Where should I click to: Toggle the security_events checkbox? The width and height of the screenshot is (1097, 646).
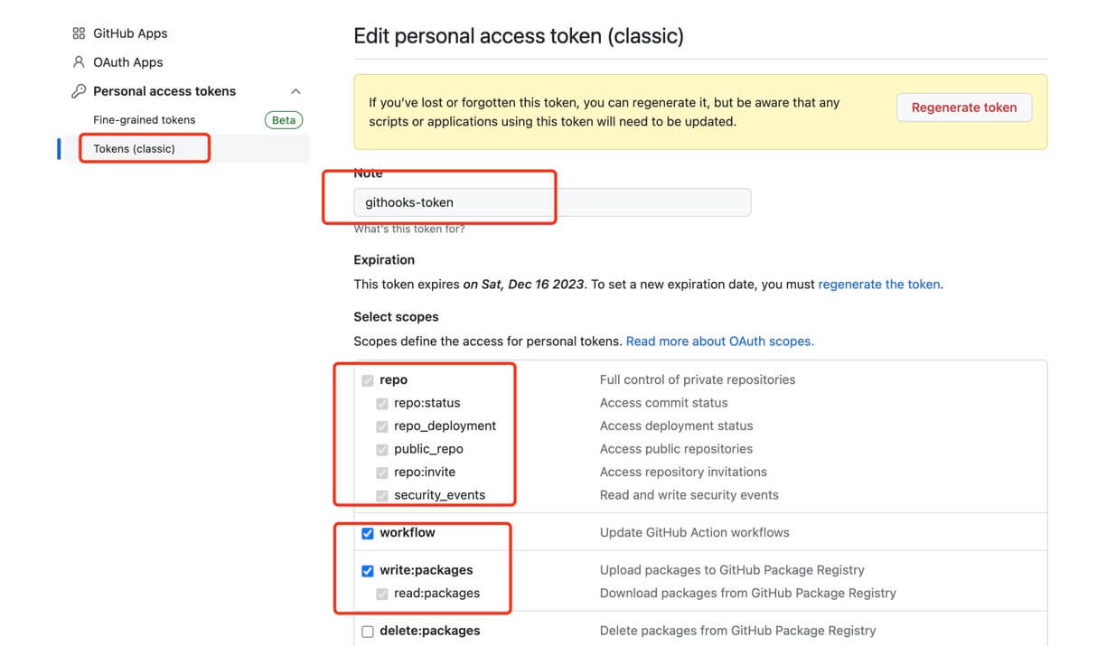click(x=382, y=496)
